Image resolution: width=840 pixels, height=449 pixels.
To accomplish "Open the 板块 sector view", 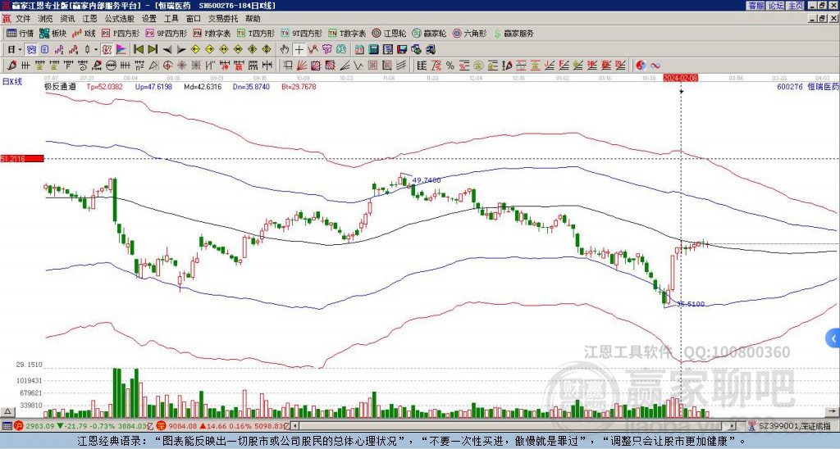I will [53, 33].
